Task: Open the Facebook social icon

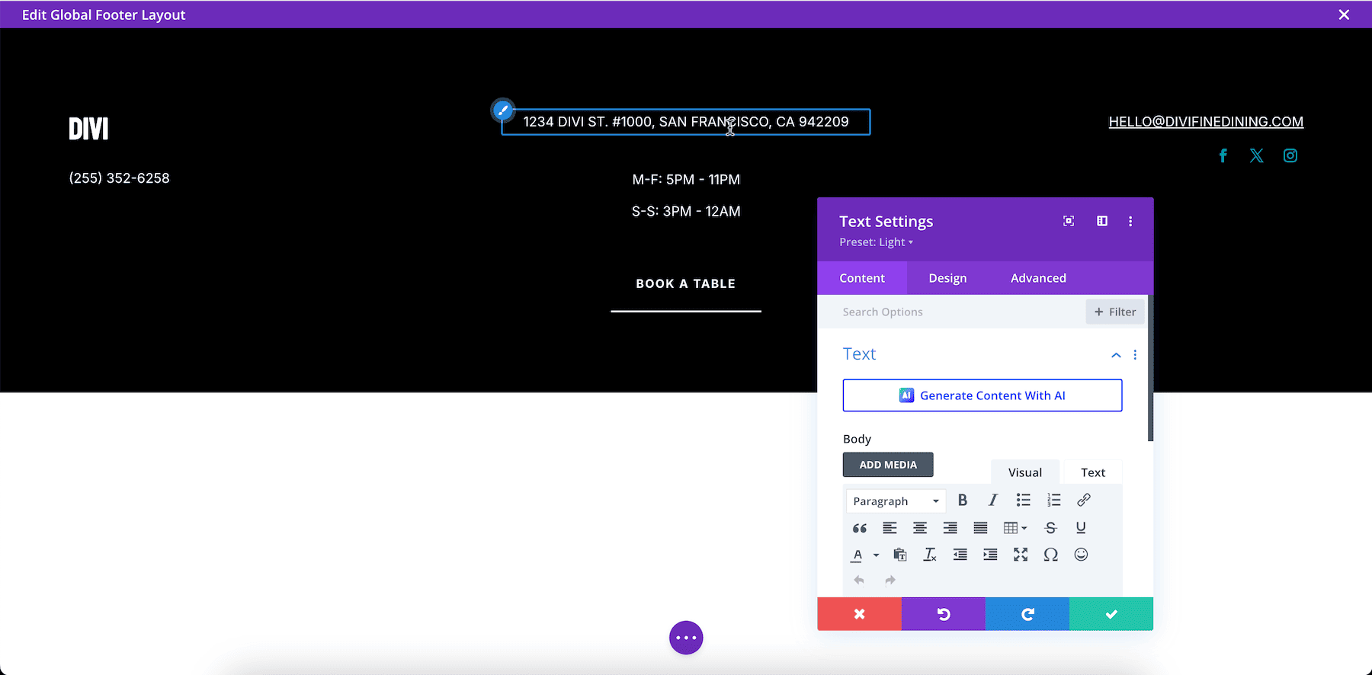Action: coord(1223,155)
